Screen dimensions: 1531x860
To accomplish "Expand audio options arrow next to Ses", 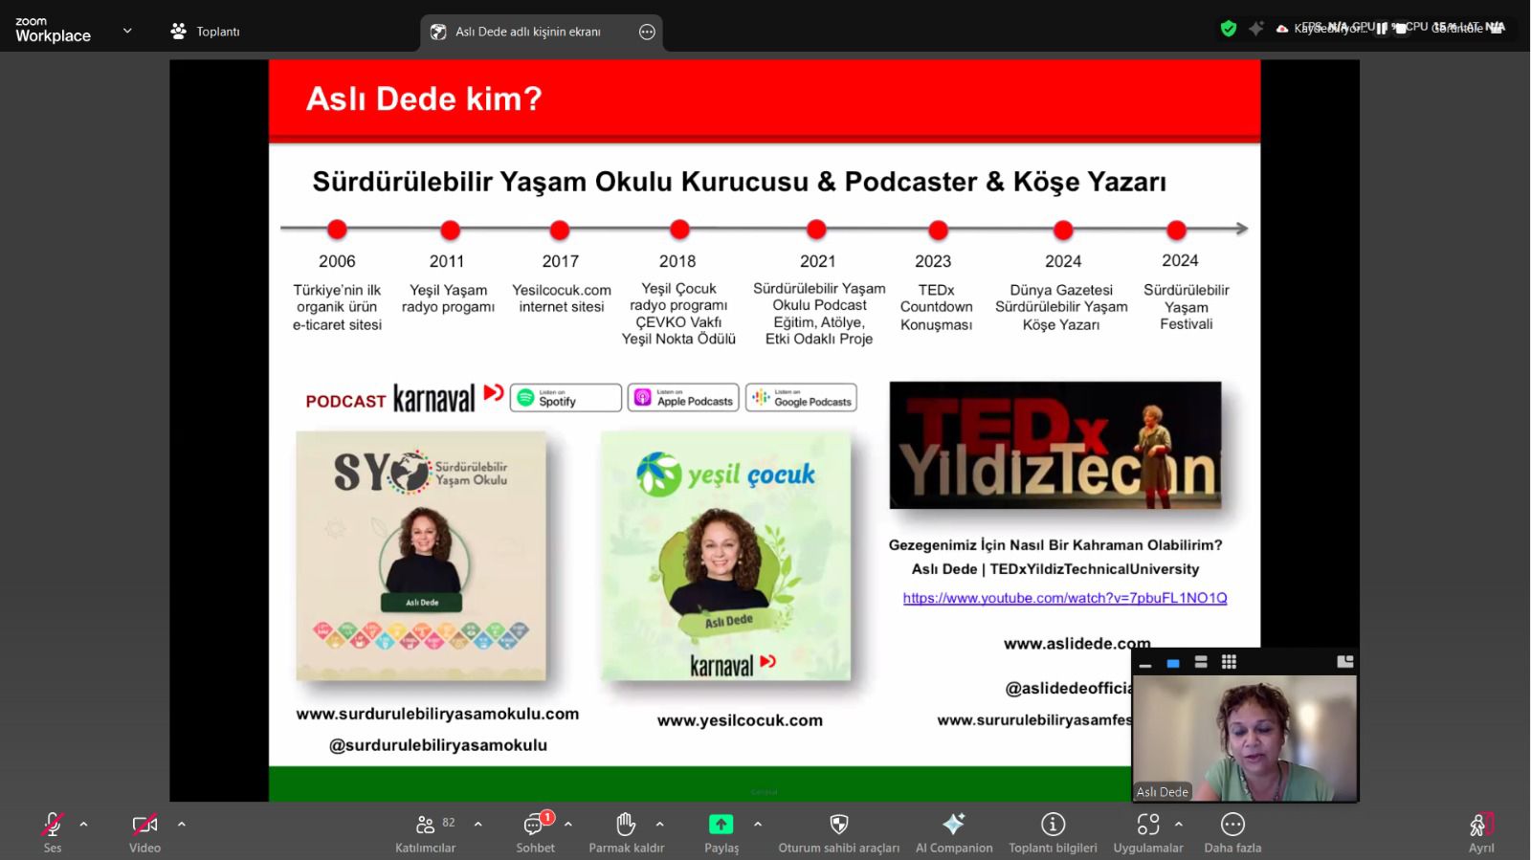I will pyautogui.click(x=83, y=824).
